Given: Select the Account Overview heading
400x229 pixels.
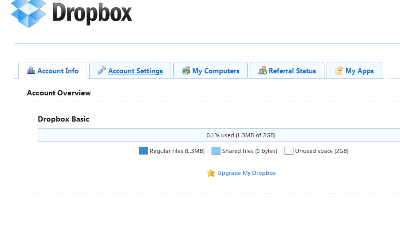Looking at the screenshot, I should tap(59, 93).
